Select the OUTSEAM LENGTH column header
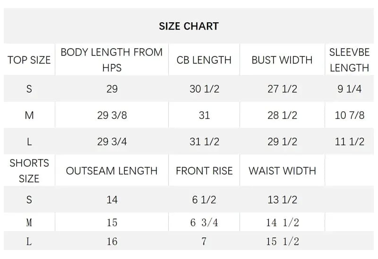Image resolution: width=378 pixels, height=259 pixels. coord(112,171)
